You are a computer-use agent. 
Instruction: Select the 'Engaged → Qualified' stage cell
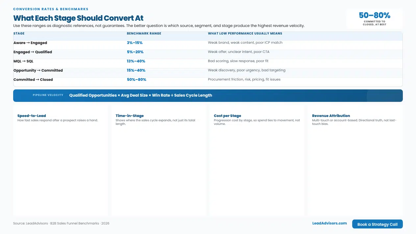(x=33, y=52)
